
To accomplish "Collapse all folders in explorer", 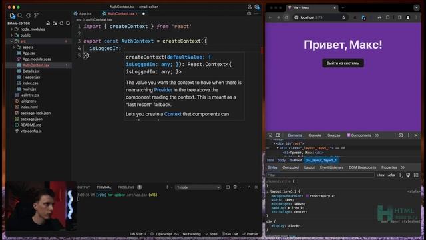I will (x=68, y=23).
